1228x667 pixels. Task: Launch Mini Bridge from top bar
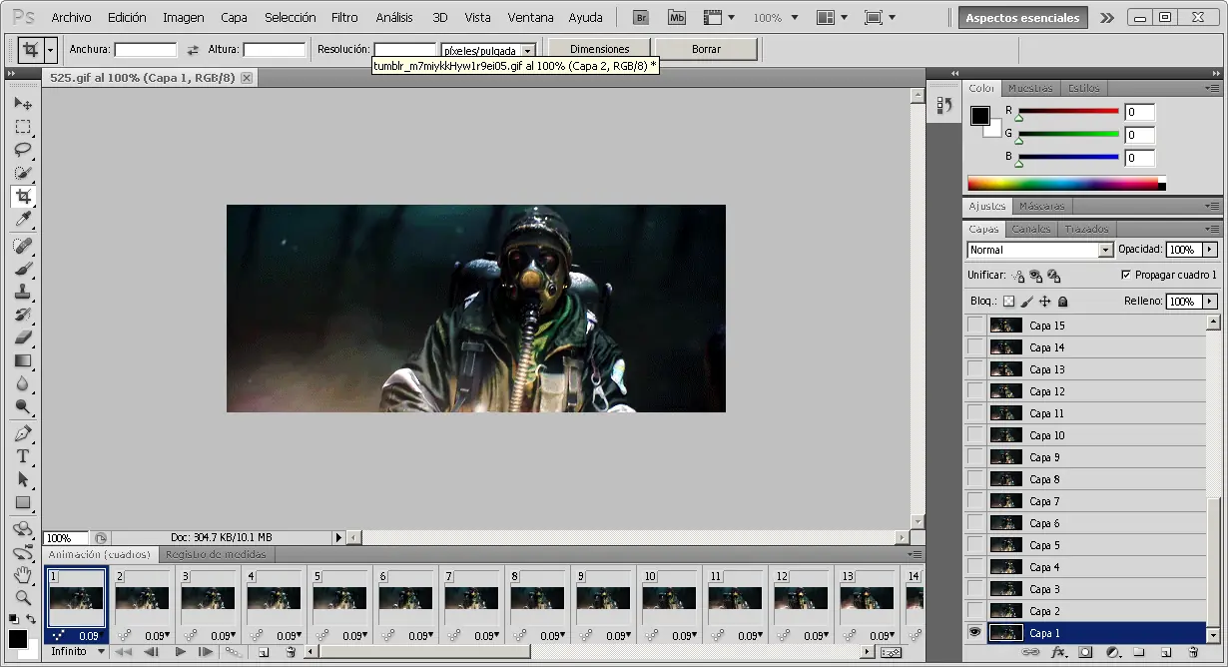pyautogui.click(x=678, y=17)
